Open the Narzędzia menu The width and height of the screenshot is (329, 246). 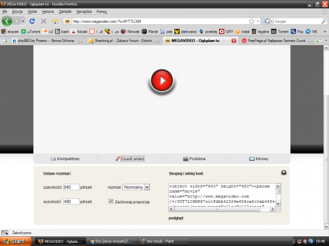click(84, 12)
